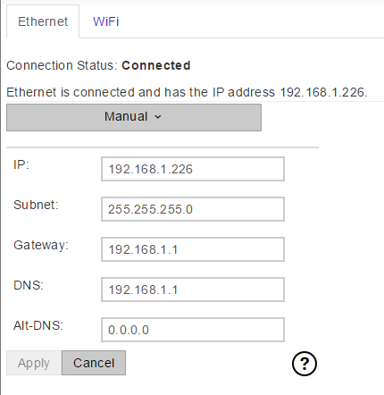Click the Connection Status label text

tap(63, 65)
